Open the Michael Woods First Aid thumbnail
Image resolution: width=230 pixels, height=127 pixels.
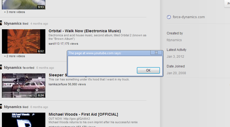coord(23,120)
